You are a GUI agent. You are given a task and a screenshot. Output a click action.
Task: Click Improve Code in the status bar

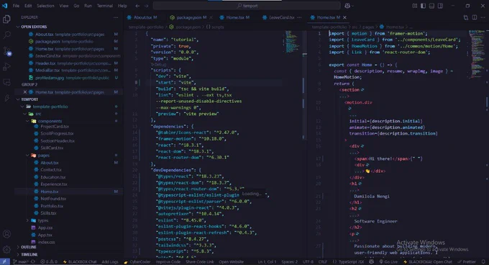168,261
